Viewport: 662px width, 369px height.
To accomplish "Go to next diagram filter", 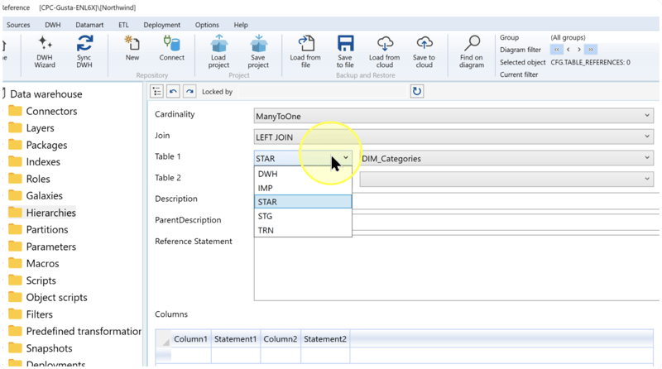I will (x=579, y=50).
